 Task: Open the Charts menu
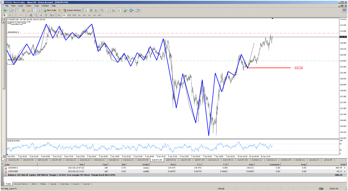pos(28,5)
